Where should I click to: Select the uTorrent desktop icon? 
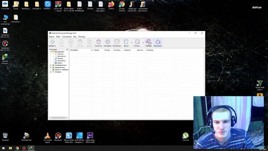coord(186,137)
